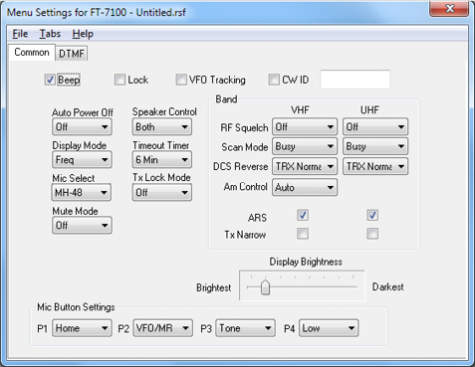Enable UHF Tx Narrow checkbox
Screen dimensions: 475x367
[372, 234]
